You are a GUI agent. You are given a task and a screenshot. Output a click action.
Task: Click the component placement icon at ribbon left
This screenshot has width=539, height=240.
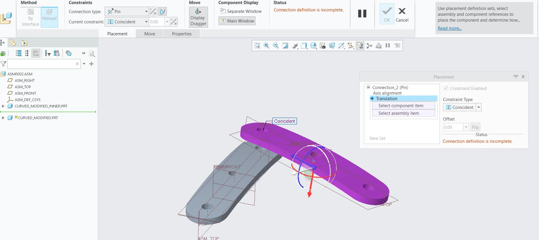pos(6,18)
